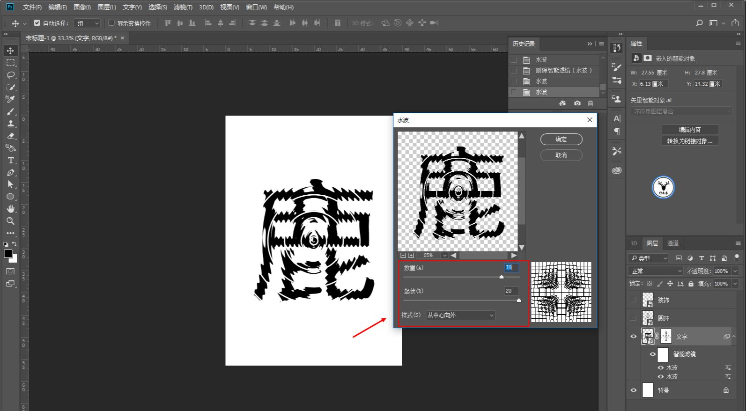This screenshot has height=411, width=746.
Task: Click the 编辑内容 button in Properties
Action: [690, 130]
